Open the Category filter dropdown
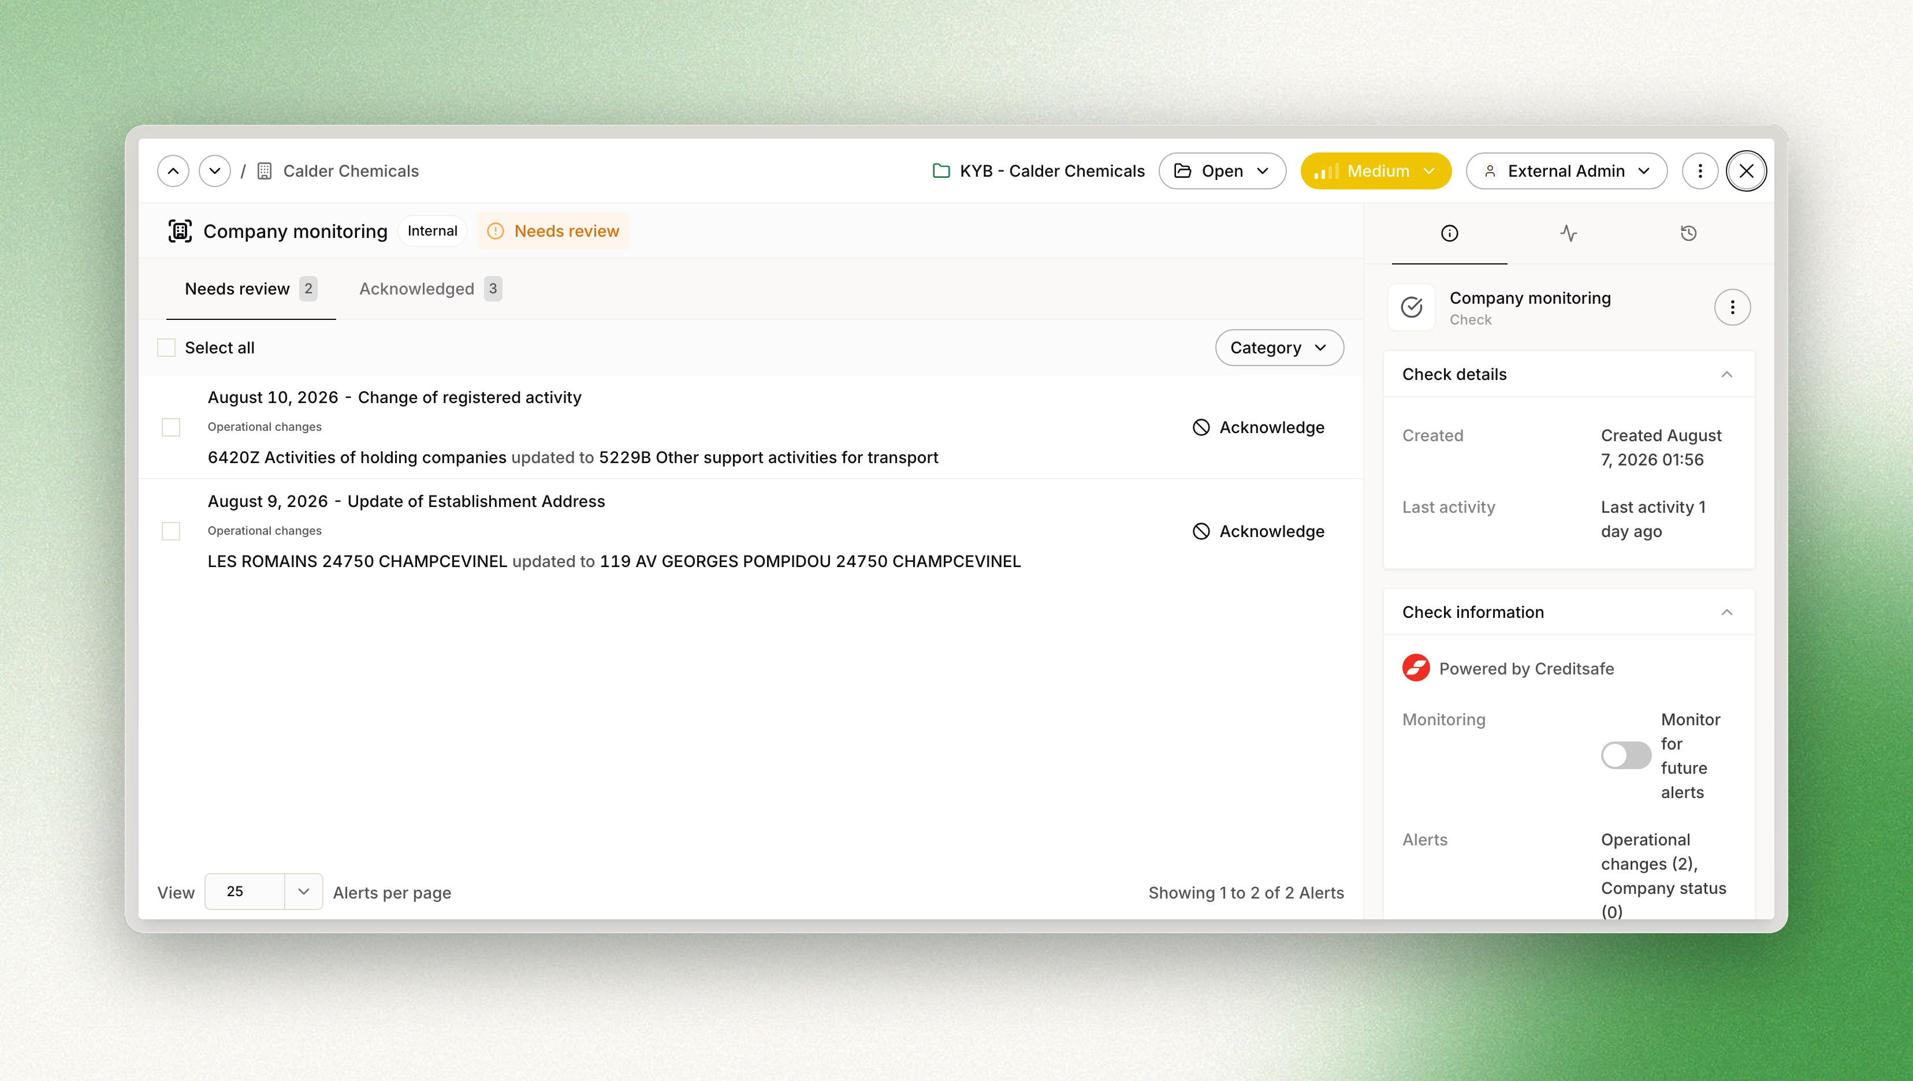This screenshot has height=1081, width=1913. (1279, 348)
